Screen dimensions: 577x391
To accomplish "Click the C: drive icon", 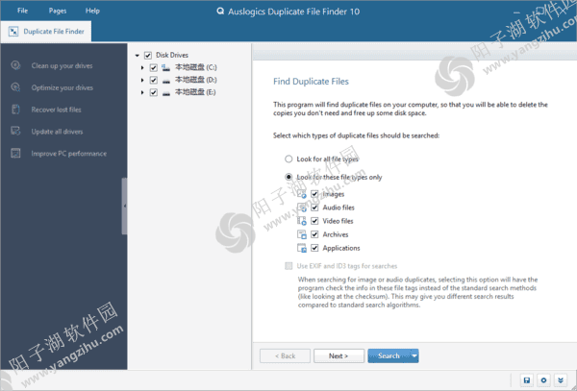I will (x=166, y=67).
